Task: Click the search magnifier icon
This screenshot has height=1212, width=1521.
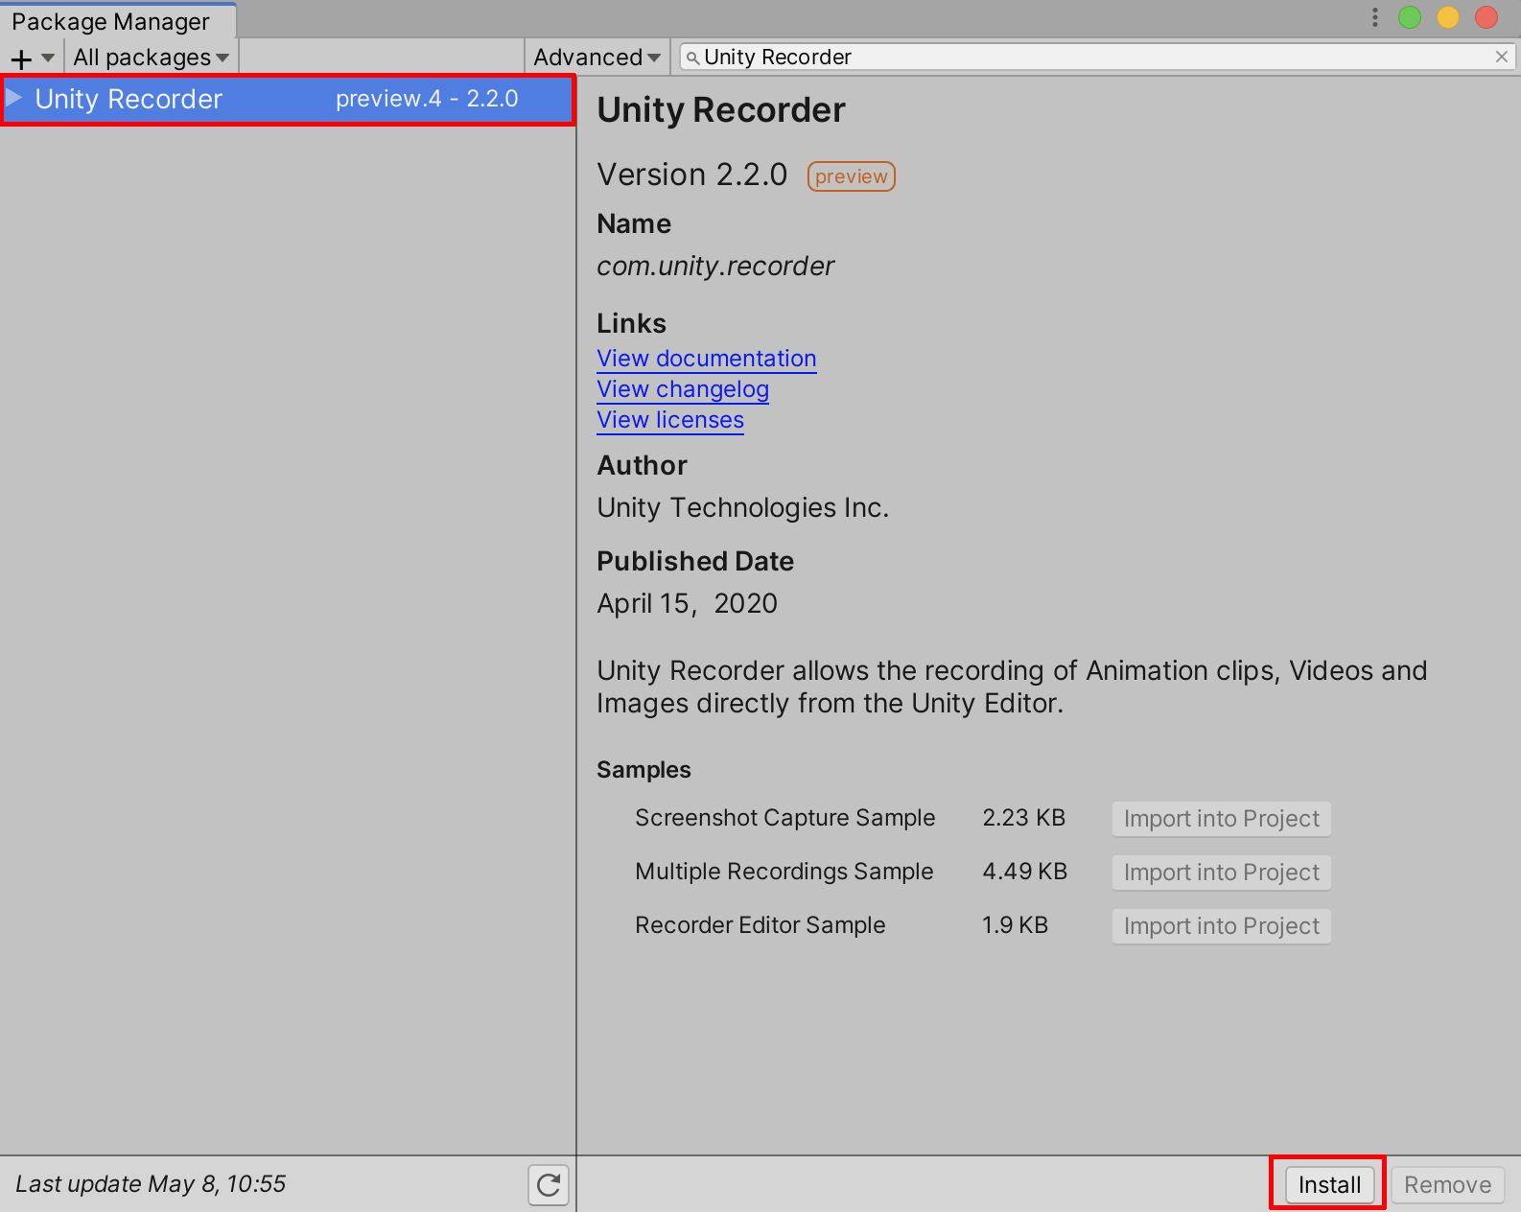Action: [692, 58]
